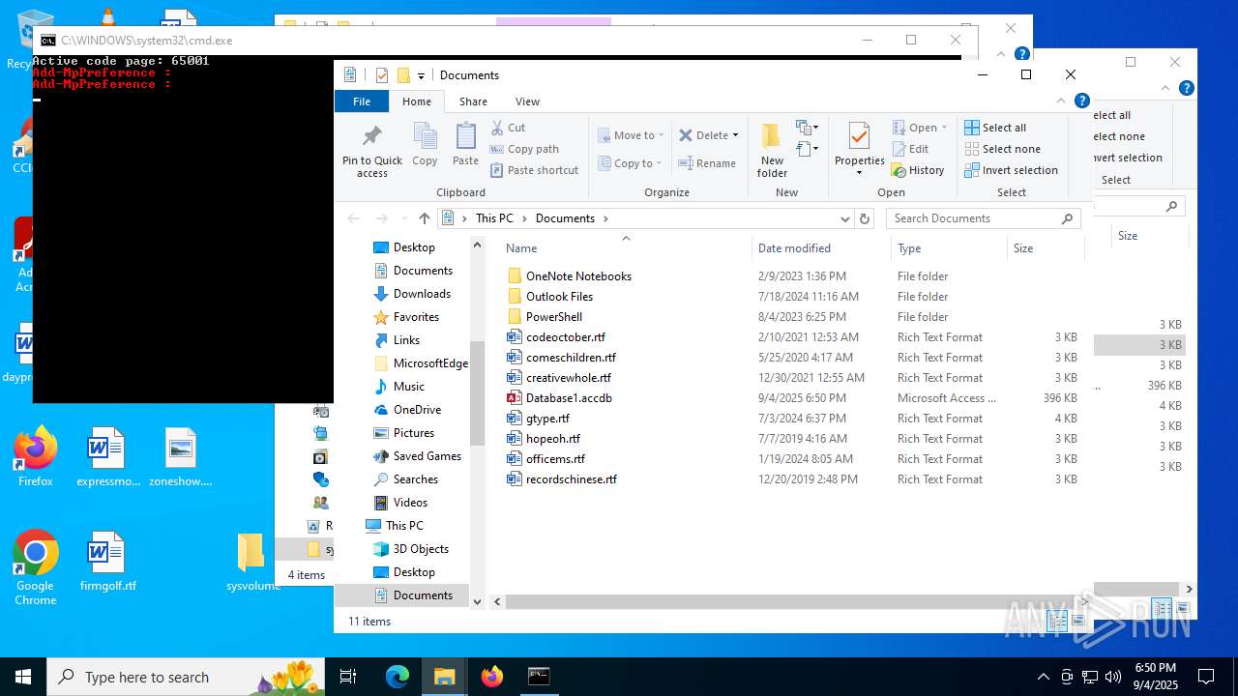The width and height of the screenshot is (1238, 696).
Task: Open Google Chrome desktop shortcut
Action: [x=36, y=567]
